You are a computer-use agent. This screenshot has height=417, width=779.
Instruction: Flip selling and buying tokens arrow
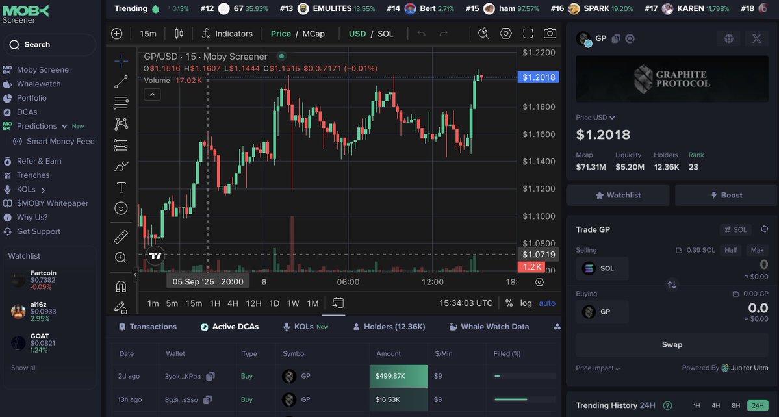click(672, 285)
